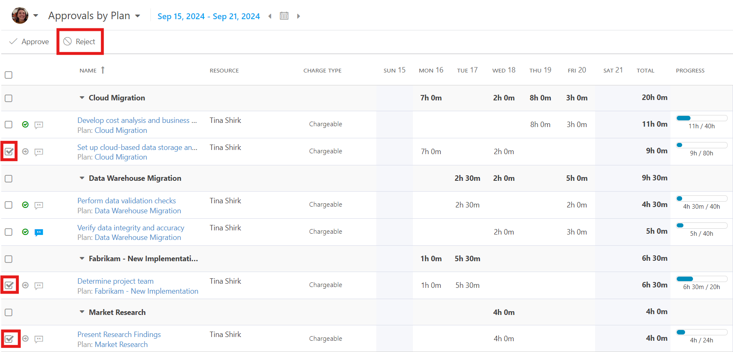Go to next week arrow

click(298, 16)
